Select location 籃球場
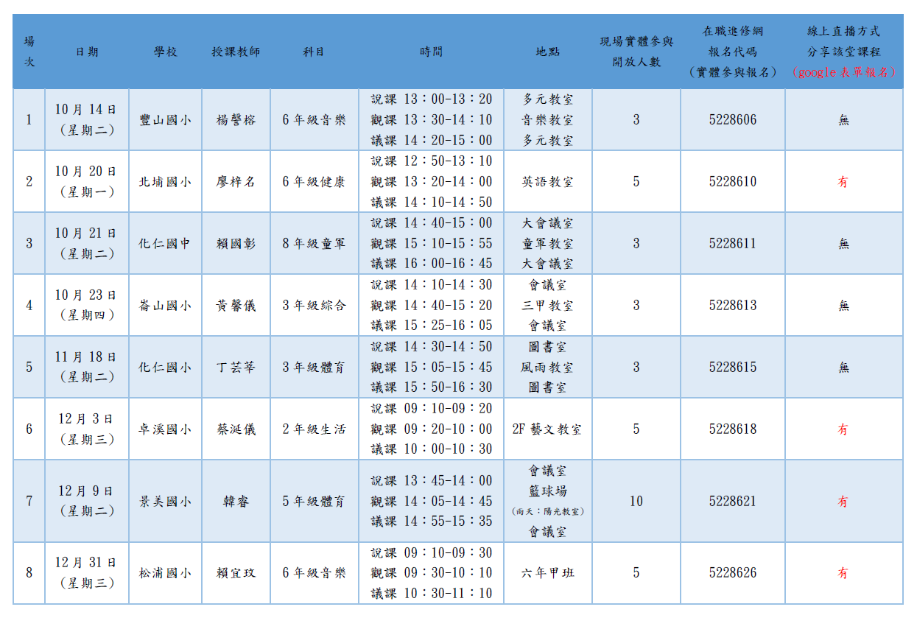Image resolution: width=917 pixels, height=618 pixels. pyautogui.click(x=547, y=491)
